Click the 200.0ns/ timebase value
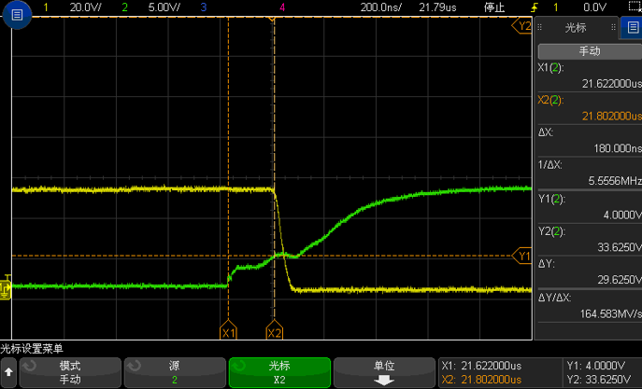The image size is (642, 389). [380, 7]
